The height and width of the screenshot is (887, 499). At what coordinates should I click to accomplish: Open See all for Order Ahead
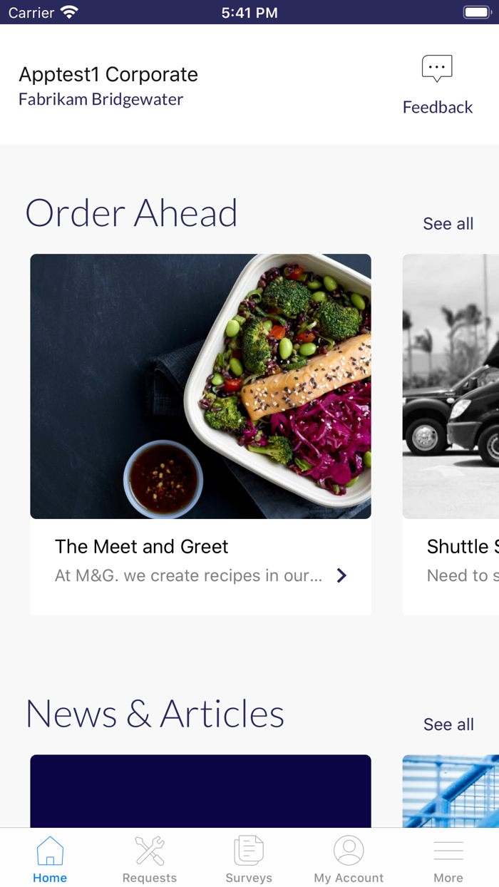point(448,223)
